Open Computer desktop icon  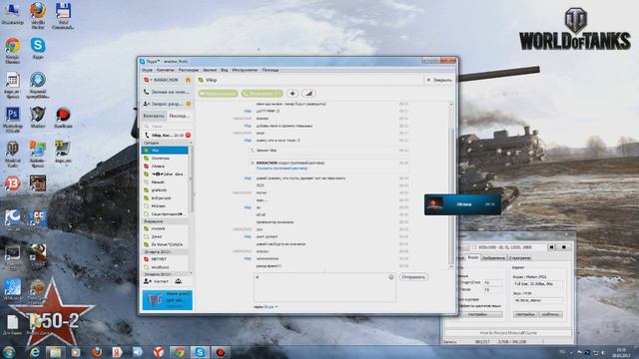(13, 13)
